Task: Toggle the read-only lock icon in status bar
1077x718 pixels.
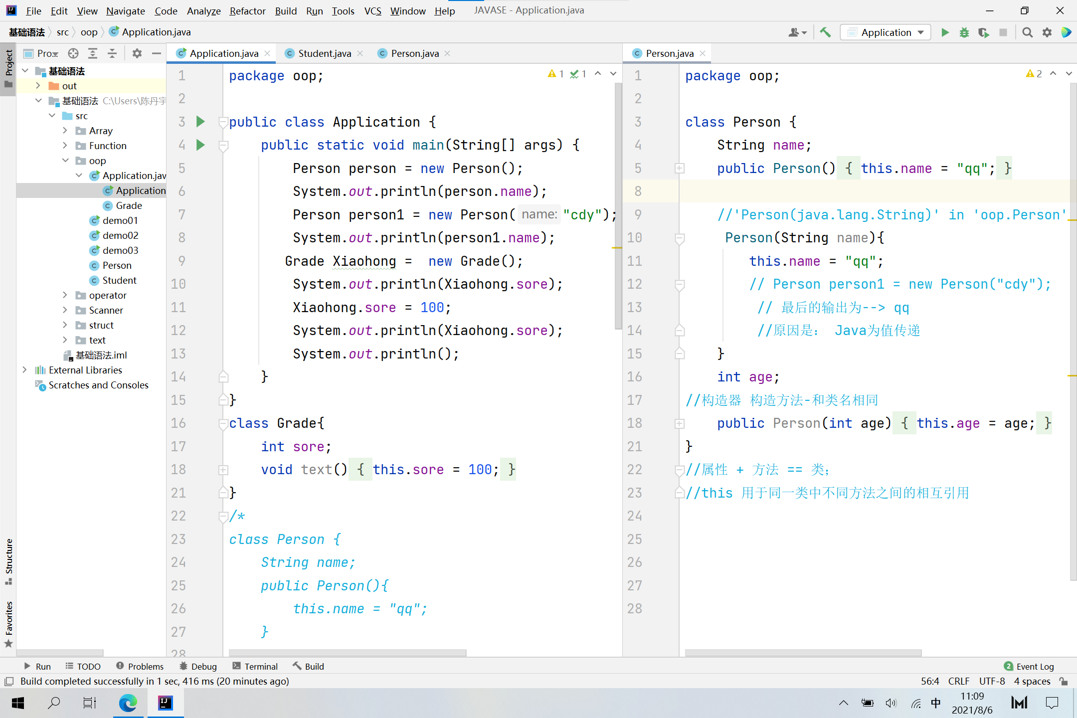Action: tap(1064, 681)
